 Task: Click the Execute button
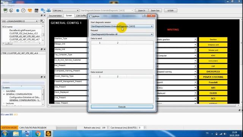click(122, 107)
